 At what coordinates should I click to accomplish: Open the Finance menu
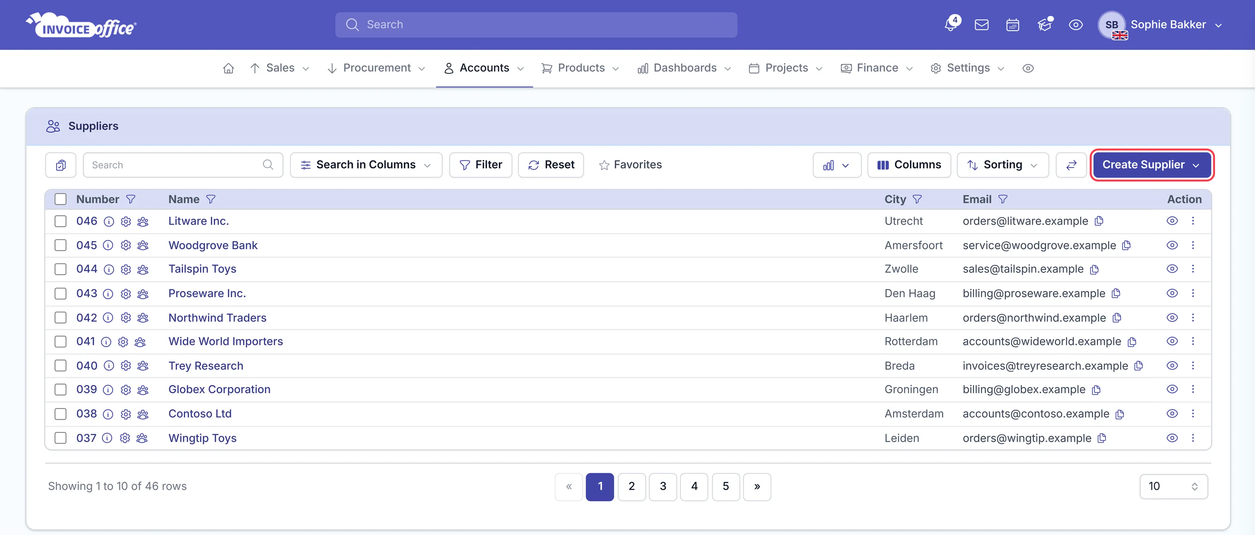point(877,68)
